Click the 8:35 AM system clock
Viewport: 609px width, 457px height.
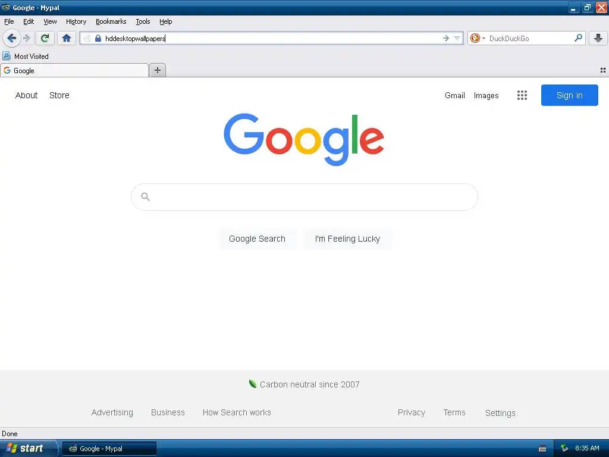pos(587,448)
